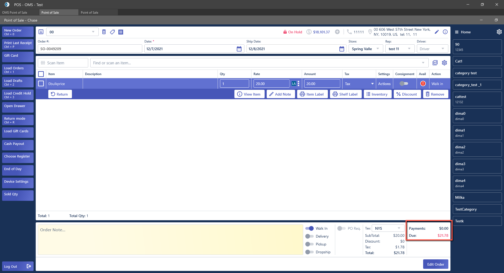Viewport: 504px width, 273px height.
Task: Remove the selected item
Action: tap(435, 94)
